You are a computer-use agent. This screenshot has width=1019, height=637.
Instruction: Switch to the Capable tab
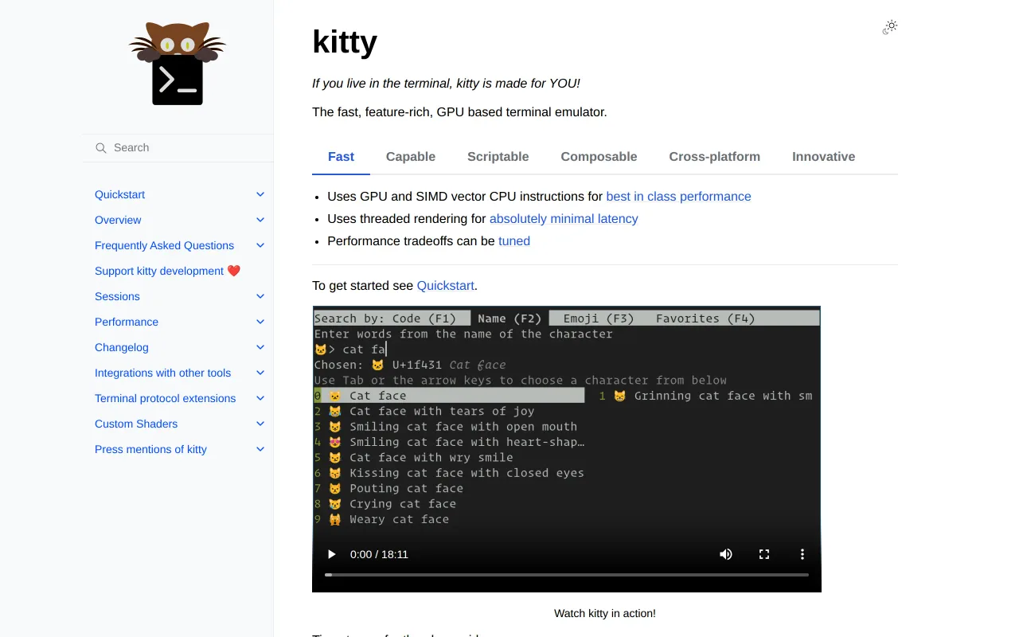411,157
